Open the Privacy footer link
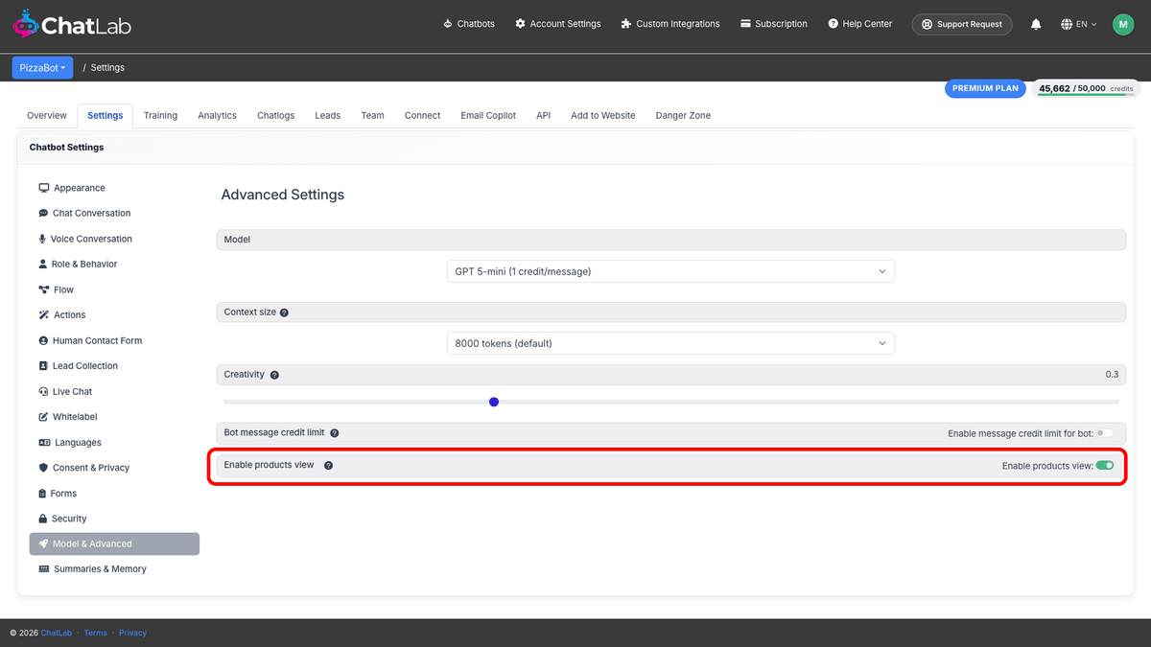The height and width of the screenshot is (647, 1151). pyautogui.click(x=132, y=633)
